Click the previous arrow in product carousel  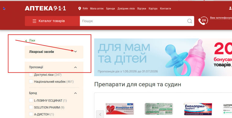coord(100,114)
